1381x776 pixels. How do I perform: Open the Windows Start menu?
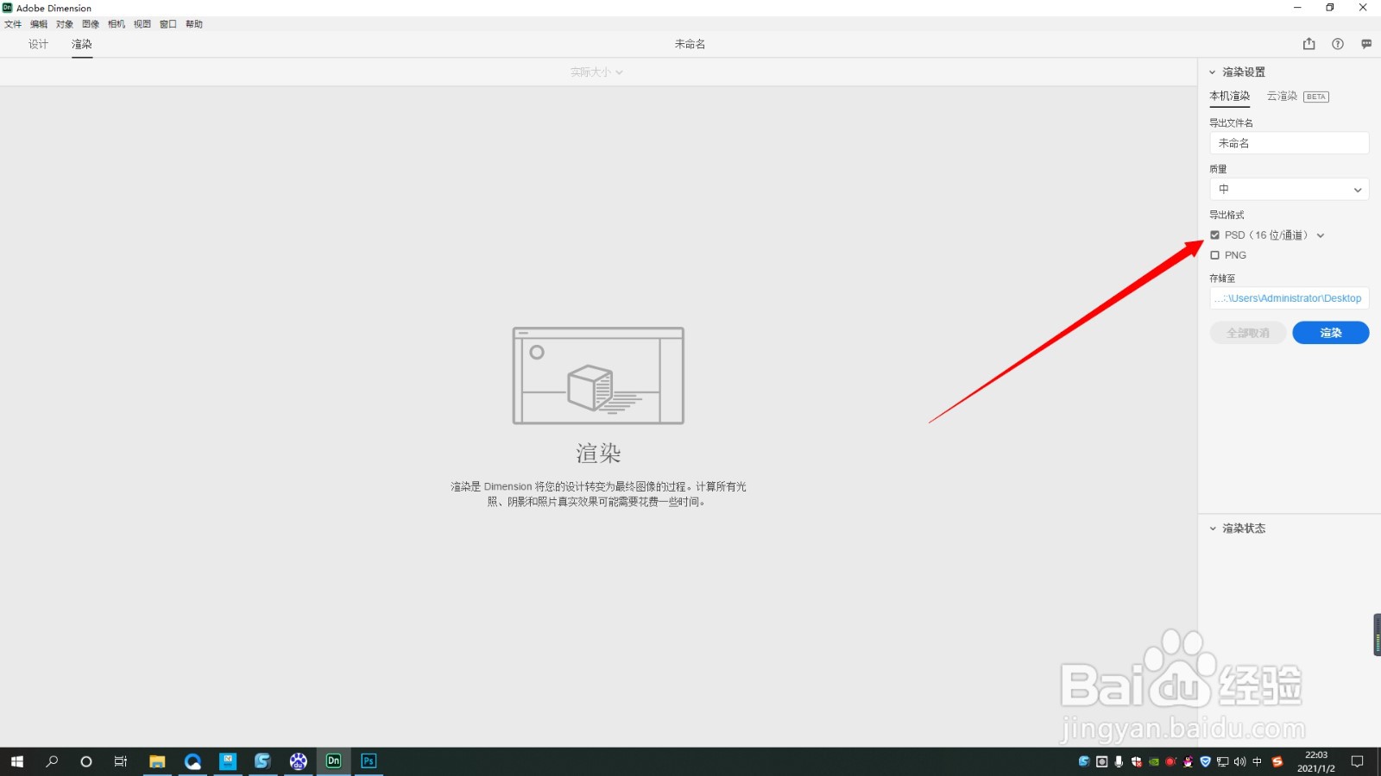[17, 761]
